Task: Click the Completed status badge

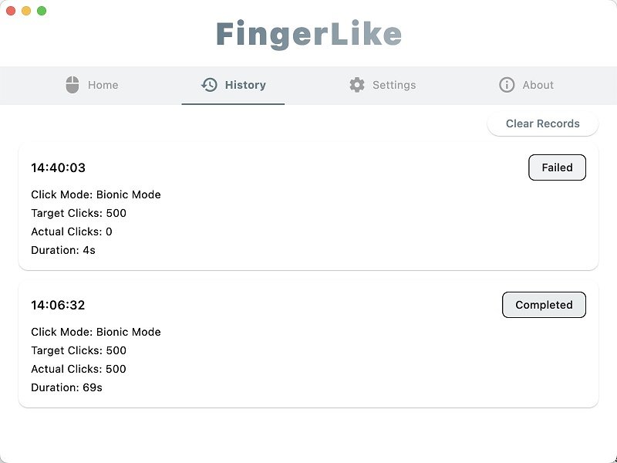Action: (x=544, y=305)
